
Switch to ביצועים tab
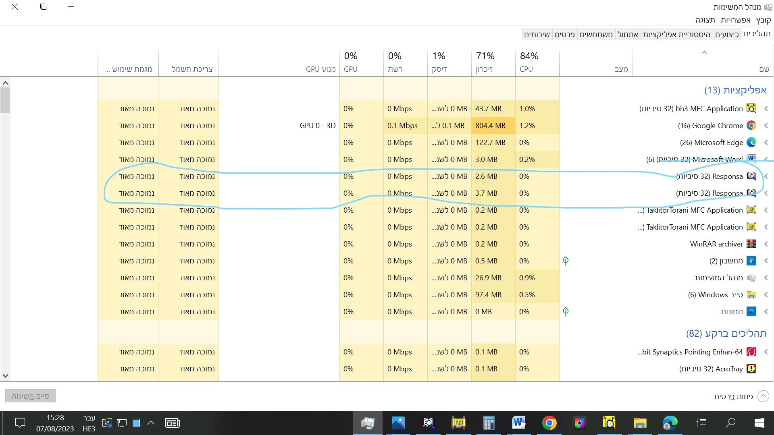click(727, 34)
